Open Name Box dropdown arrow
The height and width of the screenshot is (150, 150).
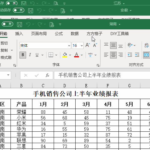[x=8, y=75]
